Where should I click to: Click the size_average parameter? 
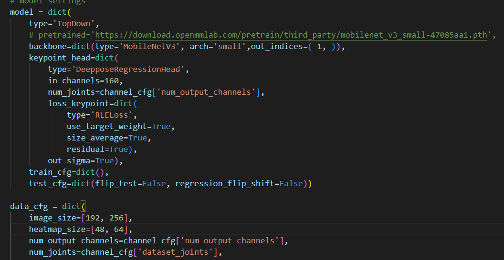tap(95, 138)
